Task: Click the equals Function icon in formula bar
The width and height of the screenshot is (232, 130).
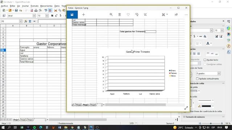Action: [34, 21]
